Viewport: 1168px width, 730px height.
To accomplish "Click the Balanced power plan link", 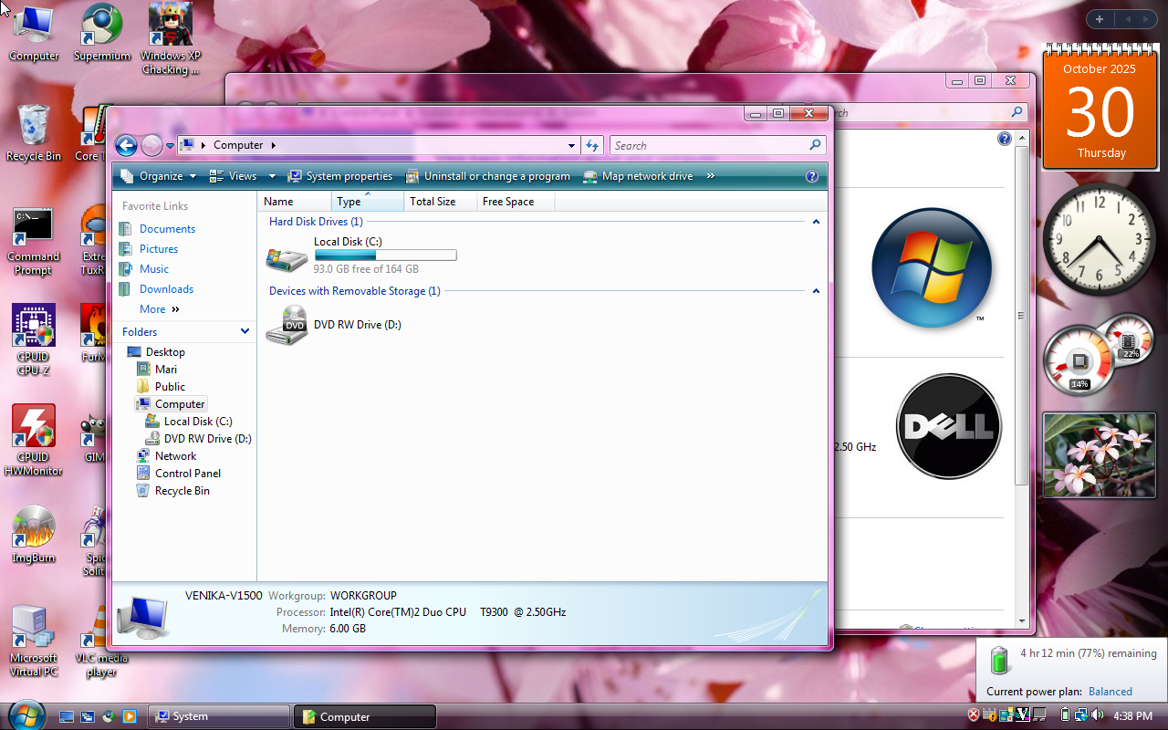I will (1110, 692).
